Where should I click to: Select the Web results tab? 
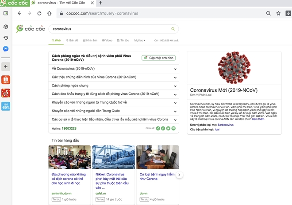(x=56, y=40)
